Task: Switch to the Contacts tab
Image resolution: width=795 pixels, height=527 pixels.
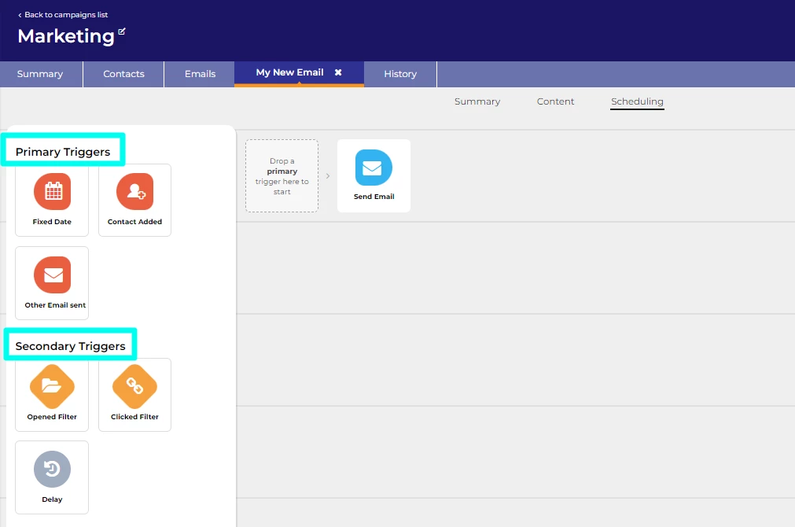Action: coord(123,74)
